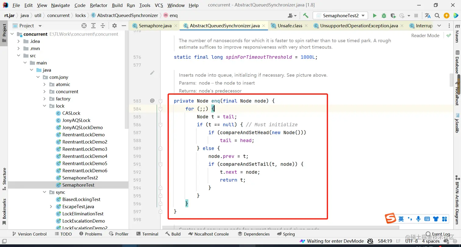The height and width of the screenshot is (247, 461).
Task: Select JonyAQSLock class in tree
Action: point(76,120)
